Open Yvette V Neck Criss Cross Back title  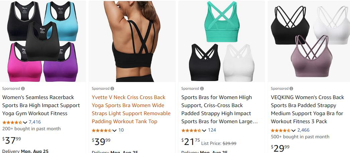131,109
